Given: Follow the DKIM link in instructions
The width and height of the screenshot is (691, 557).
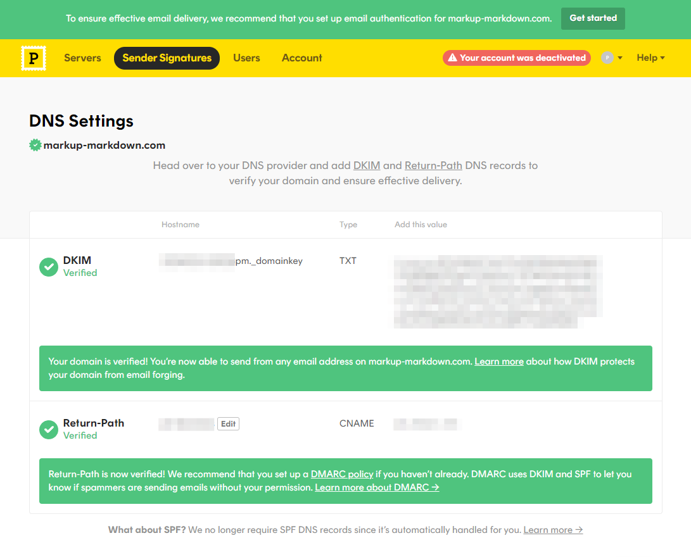Looking at the screenshot, I should [367, 165].
